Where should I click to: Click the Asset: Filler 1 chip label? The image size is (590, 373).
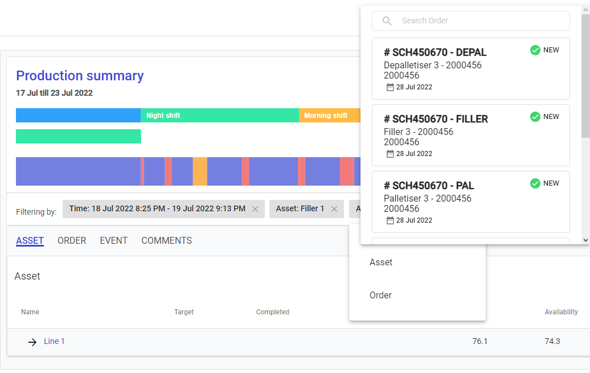300,208
